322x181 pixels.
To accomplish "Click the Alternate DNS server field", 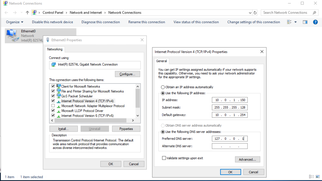I will click(x=230, y=146).
